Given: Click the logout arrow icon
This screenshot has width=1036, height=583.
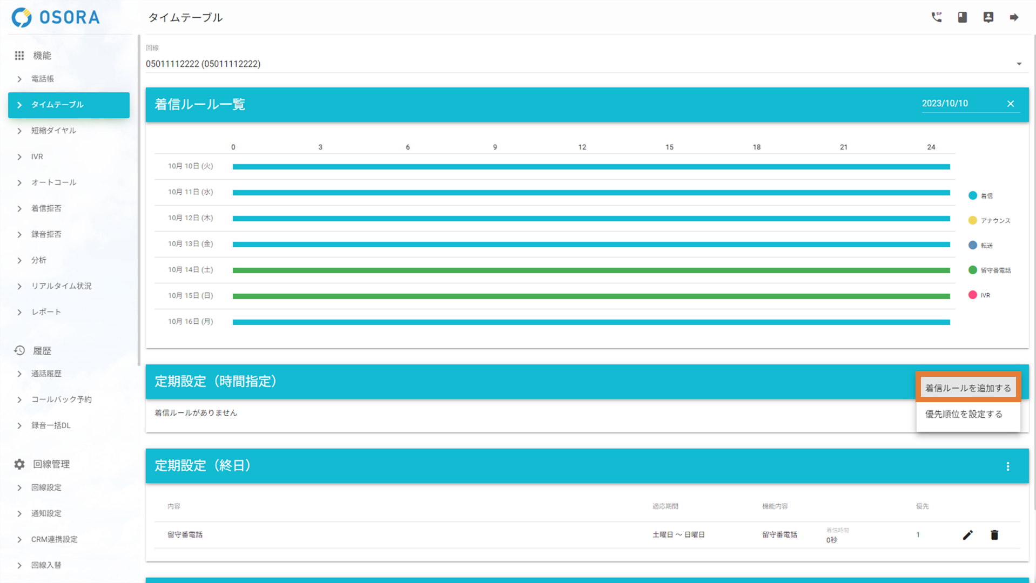Looking at the screenshot, I should click(x=1014, y=17).
